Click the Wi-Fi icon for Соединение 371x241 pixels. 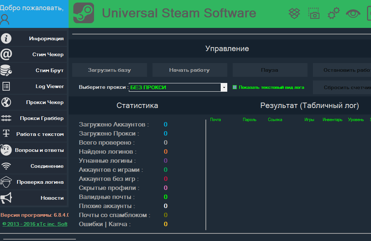(x=6, y=166)
